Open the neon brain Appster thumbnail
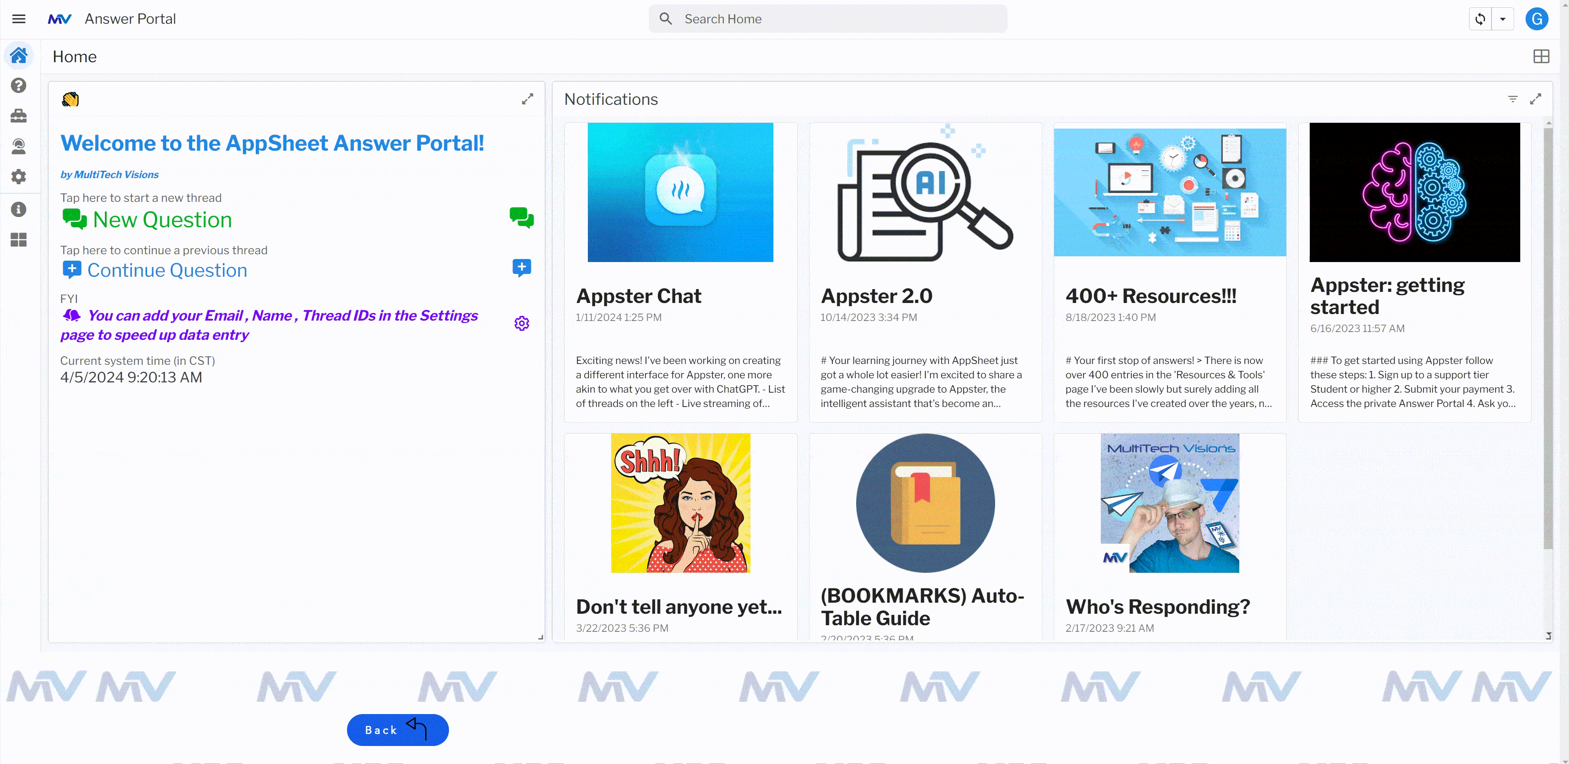 (1414, 192)
